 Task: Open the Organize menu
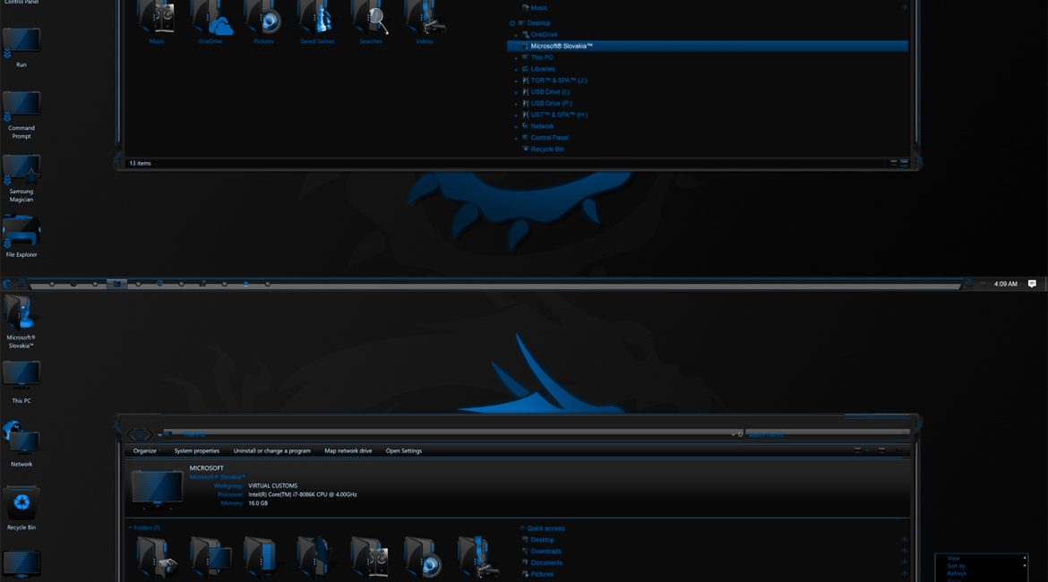[145, 451]
